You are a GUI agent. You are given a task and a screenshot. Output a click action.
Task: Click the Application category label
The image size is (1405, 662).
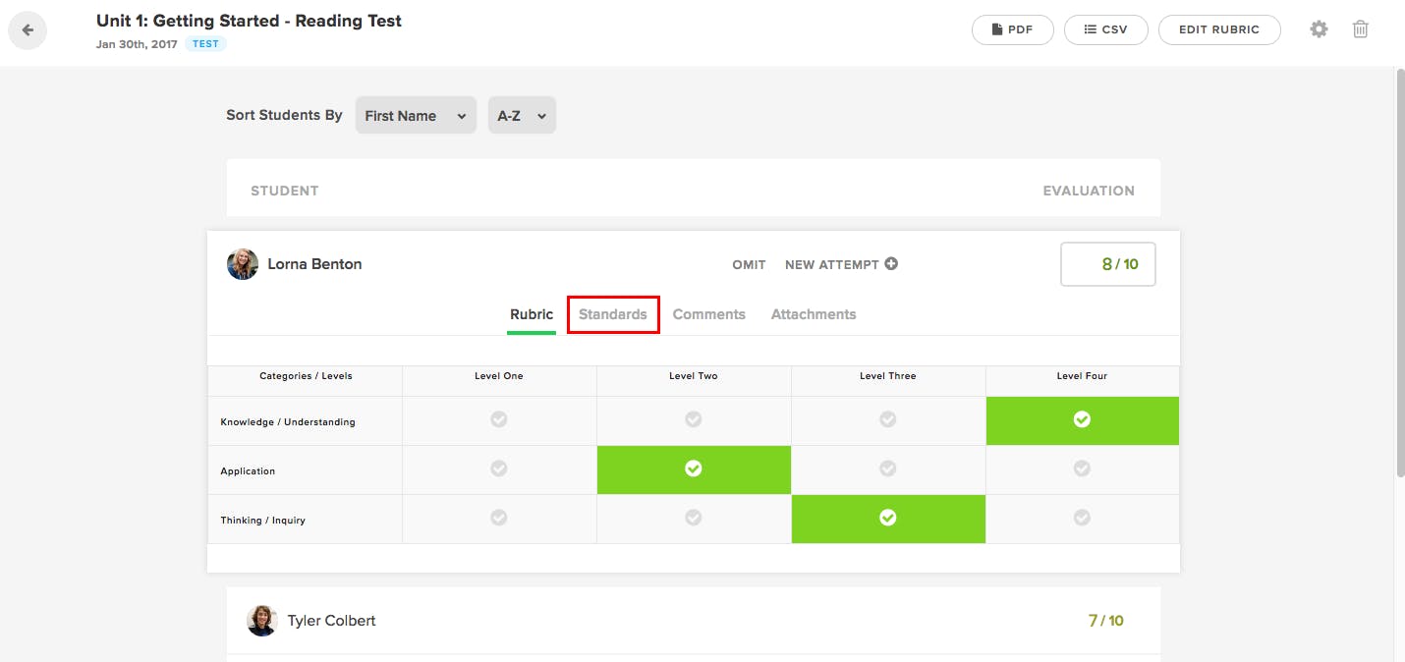pos(248,471)
